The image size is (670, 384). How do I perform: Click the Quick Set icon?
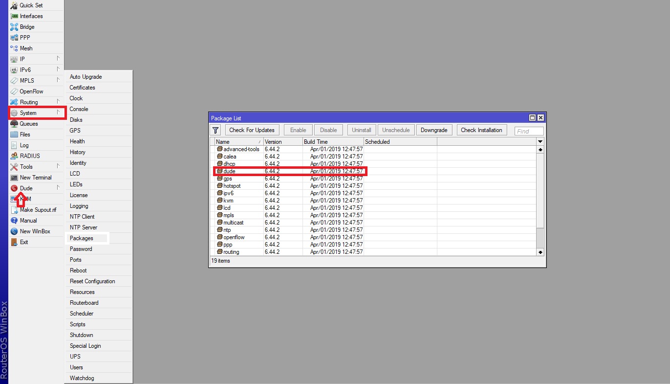15,5
